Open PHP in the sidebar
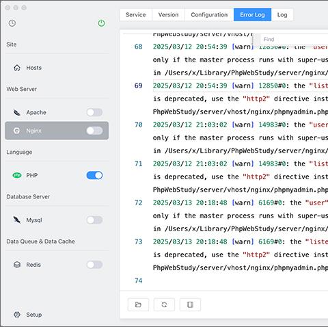Screen dimensions: 328x327 57,175
